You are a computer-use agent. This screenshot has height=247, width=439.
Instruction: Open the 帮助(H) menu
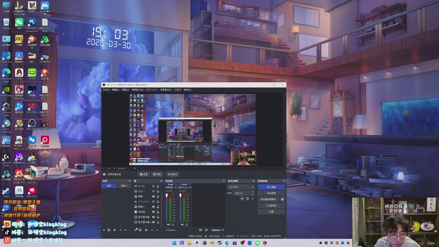[188, 90]
